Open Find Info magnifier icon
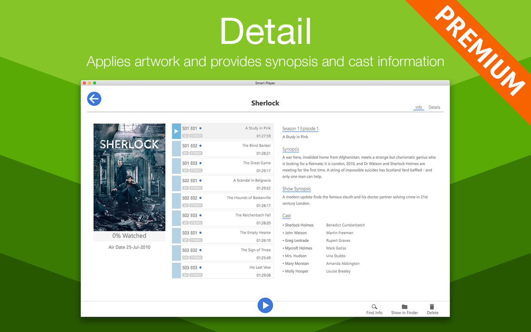The width and height of the screenshot is (531, 332). [x=374, y=307]
